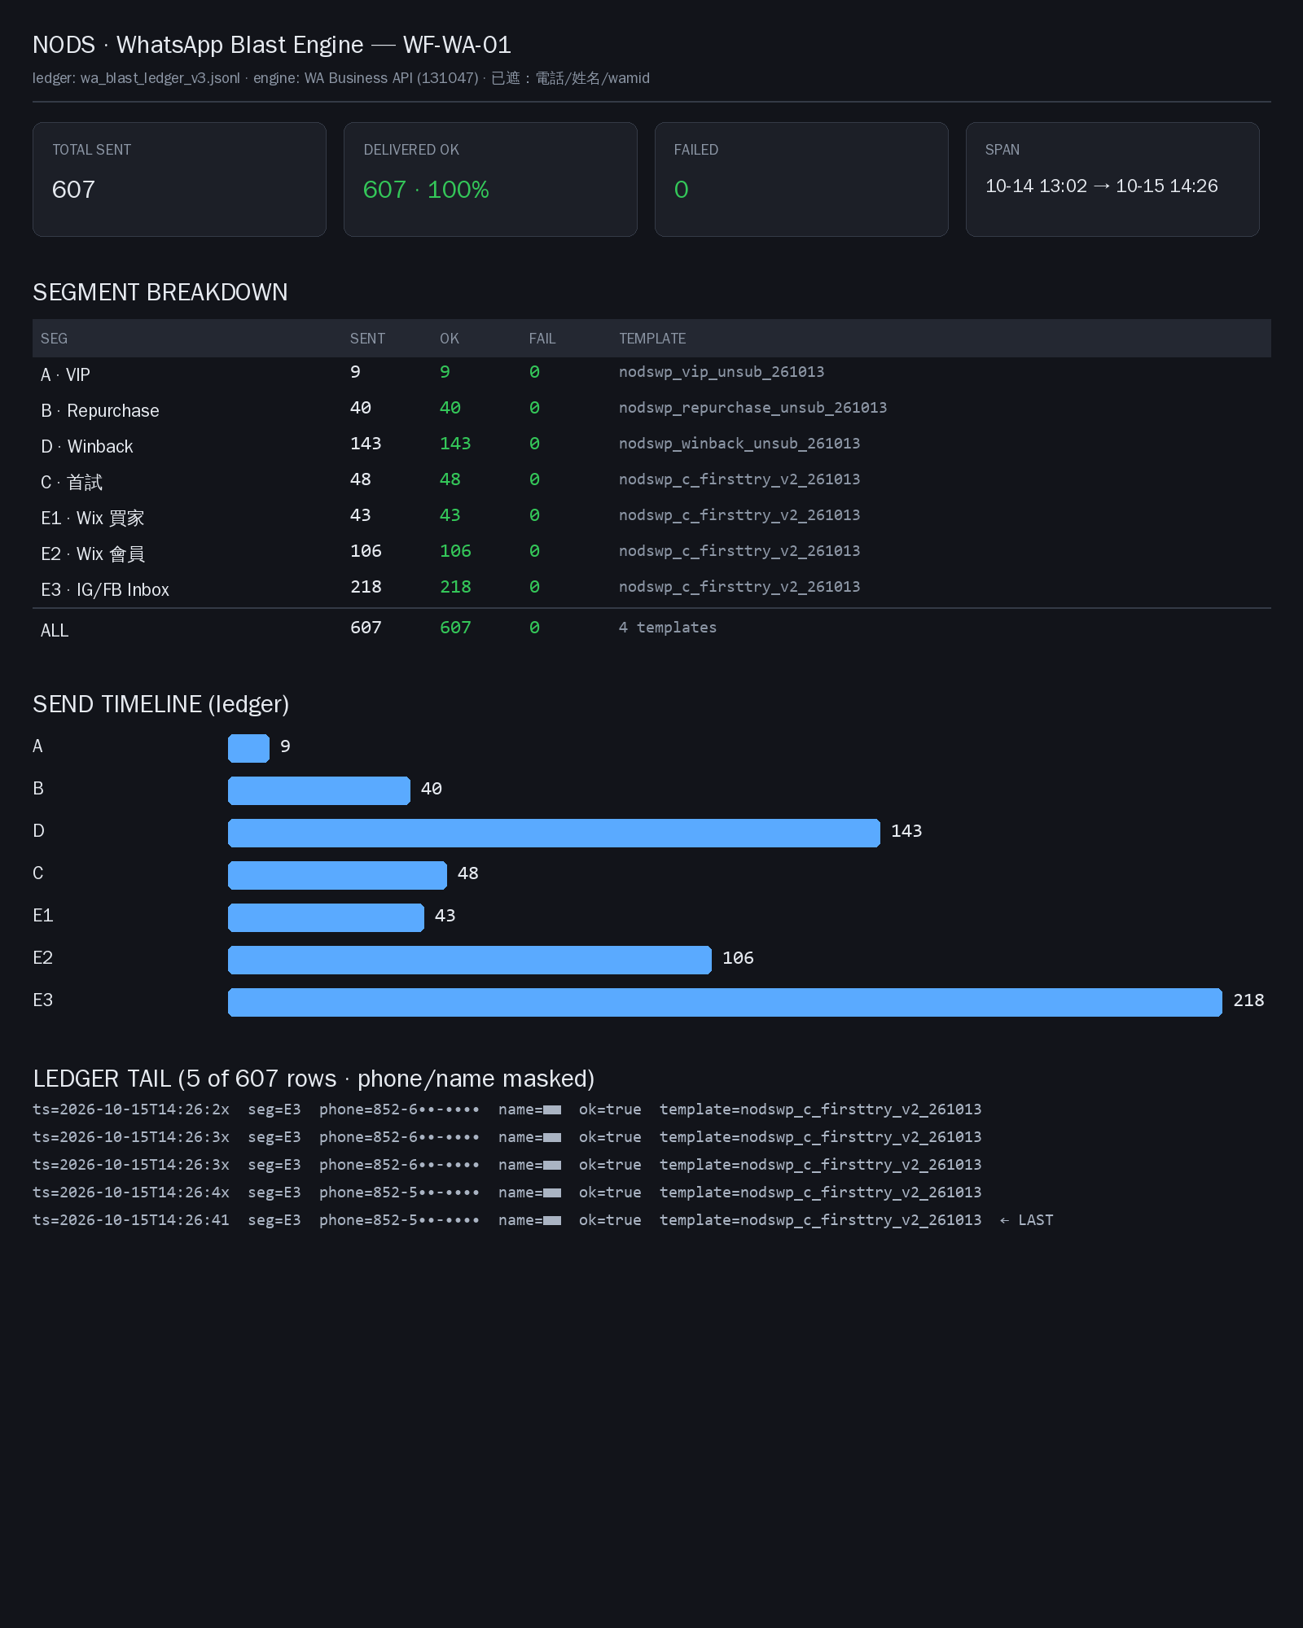Click '4 templates' in the ALL row
1303x1628 pixels.
(x=668, y=628)
